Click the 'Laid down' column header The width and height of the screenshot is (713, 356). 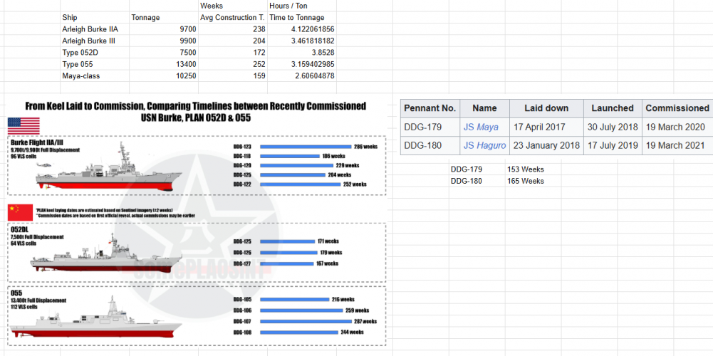tap(546, 108)
